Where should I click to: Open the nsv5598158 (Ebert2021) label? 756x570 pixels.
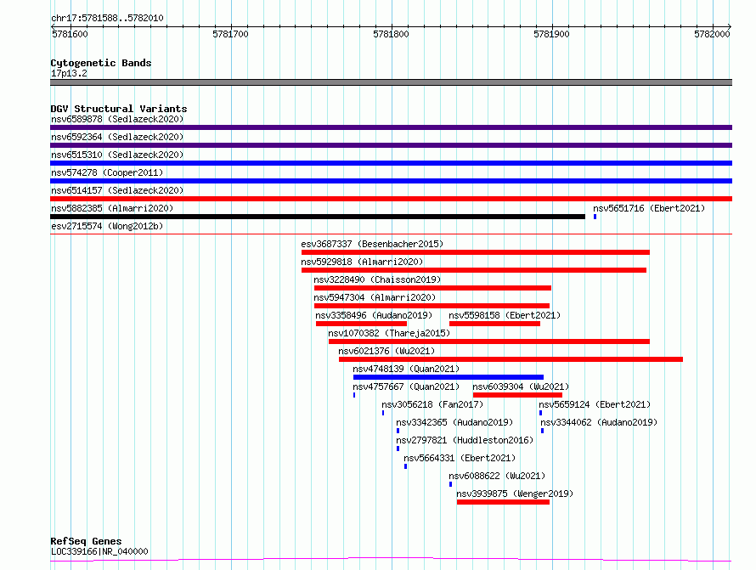point(505,315)
